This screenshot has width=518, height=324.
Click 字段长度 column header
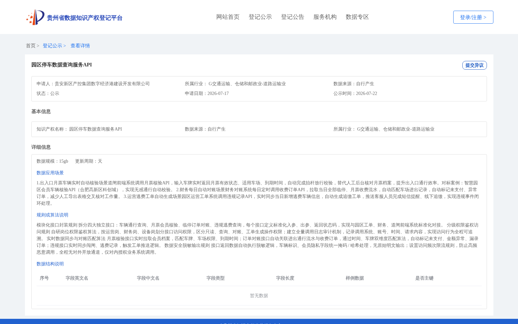click(x=285, y=278)
